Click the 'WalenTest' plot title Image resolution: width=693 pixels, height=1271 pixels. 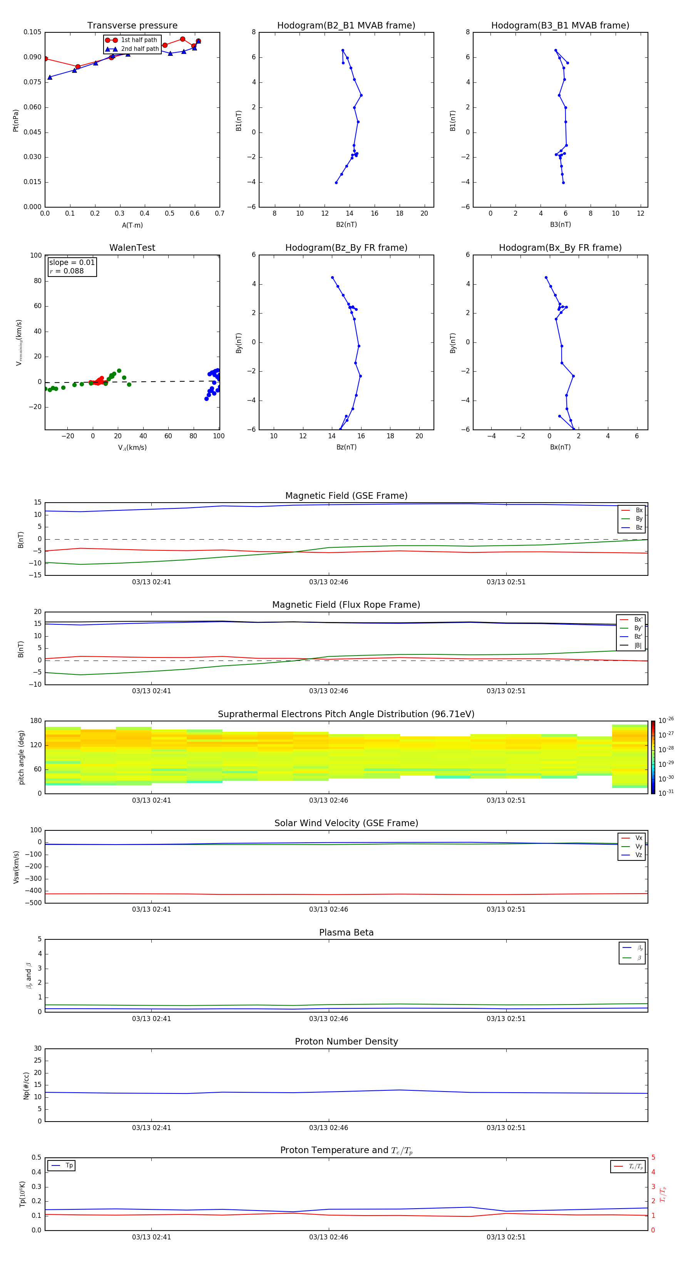132,248
